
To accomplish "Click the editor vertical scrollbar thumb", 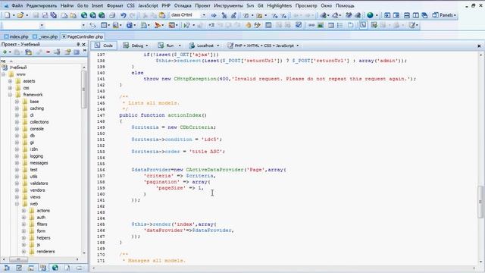I will click(x=480, y=202).
